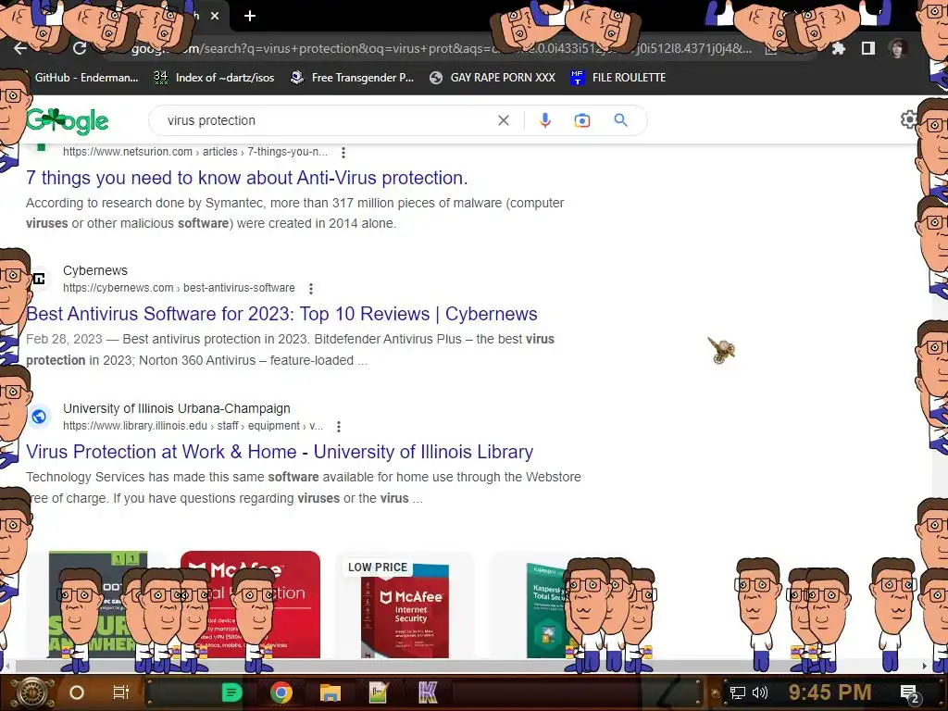Viewport: 948px width, 711px height.
Task: Open the volume speaker tray icon
Action: coord(759,692)
